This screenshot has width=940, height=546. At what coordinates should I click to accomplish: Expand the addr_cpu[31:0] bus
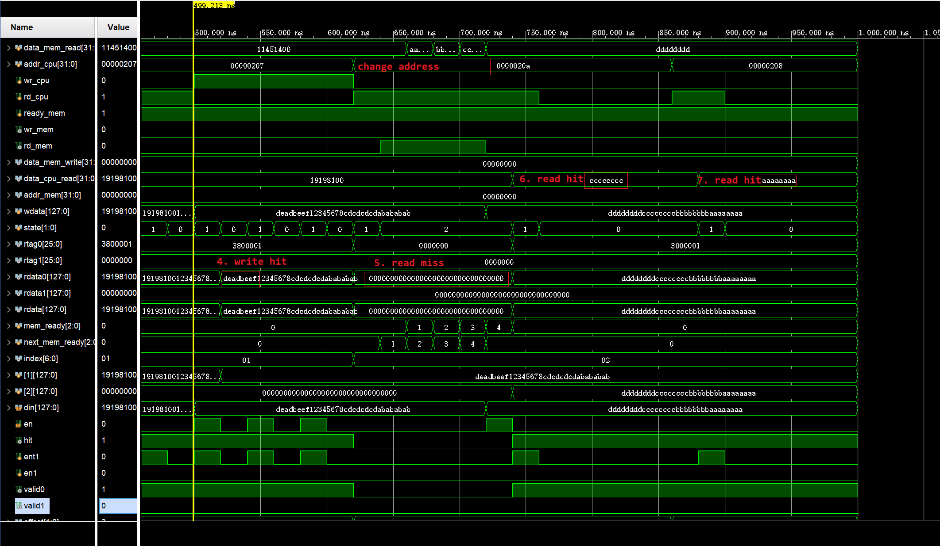tap(8, 64)
